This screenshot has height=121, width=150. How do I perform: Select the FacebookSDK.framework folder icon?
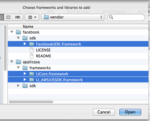(32, 44)
